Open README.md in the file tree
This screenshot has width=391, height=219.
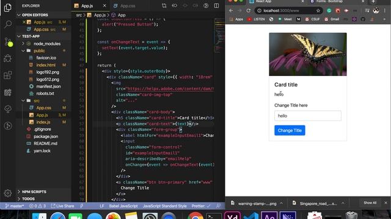pos(45,144)
